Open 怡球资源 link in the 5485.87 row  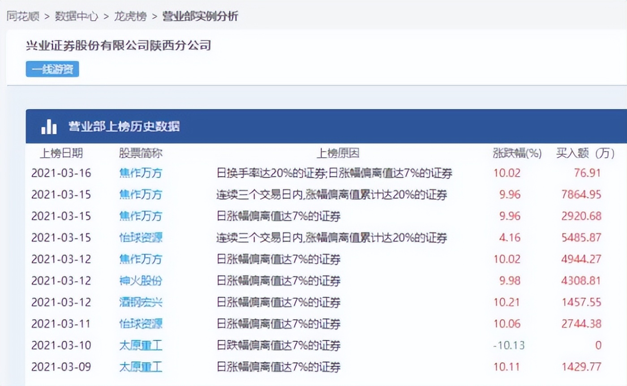[141, 237]
